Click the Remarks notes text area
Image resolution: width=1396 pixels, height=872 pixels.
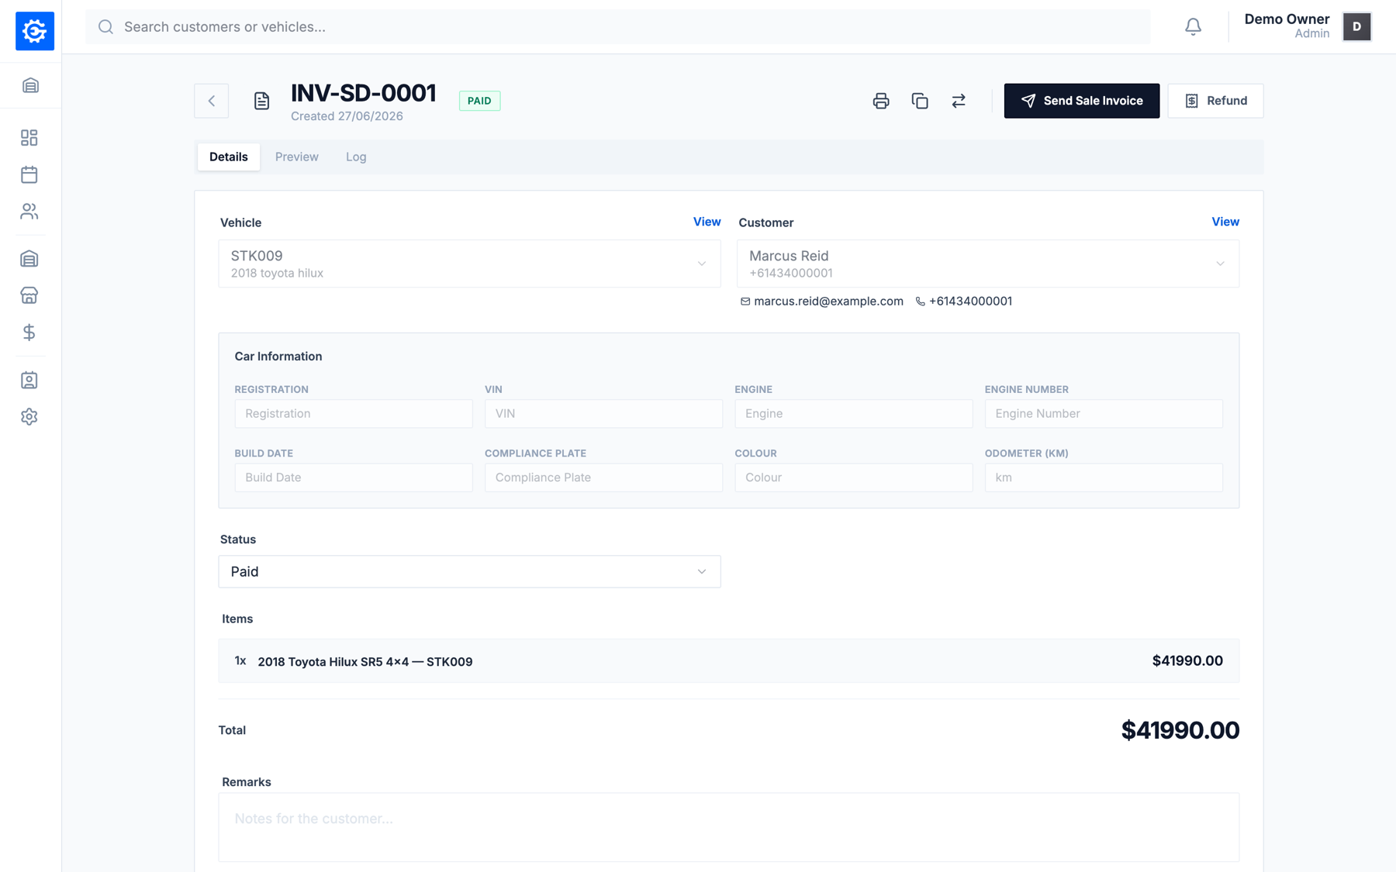point(729,827)
